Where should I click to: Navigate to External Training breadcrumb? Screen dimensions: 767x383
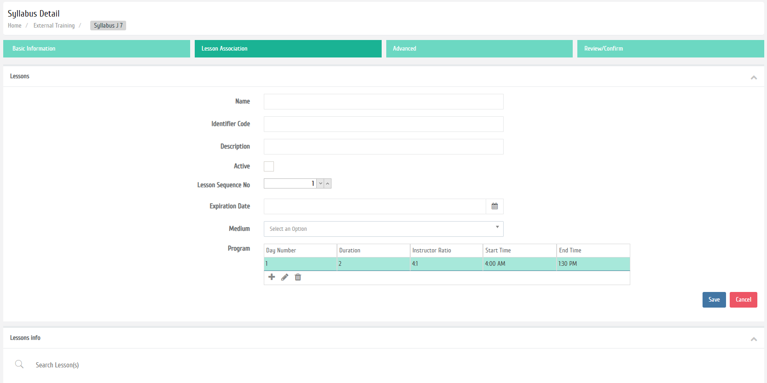click(x=54, y=26)
